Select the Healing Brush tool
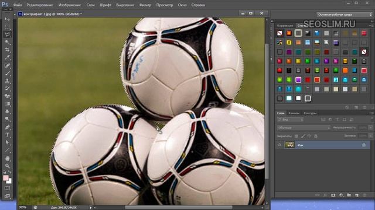375x210 pixels. tap(7, 65)
